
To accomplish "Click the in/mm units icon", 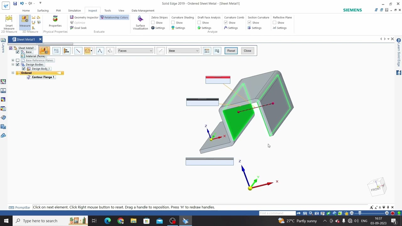I will tap(66, 51).
